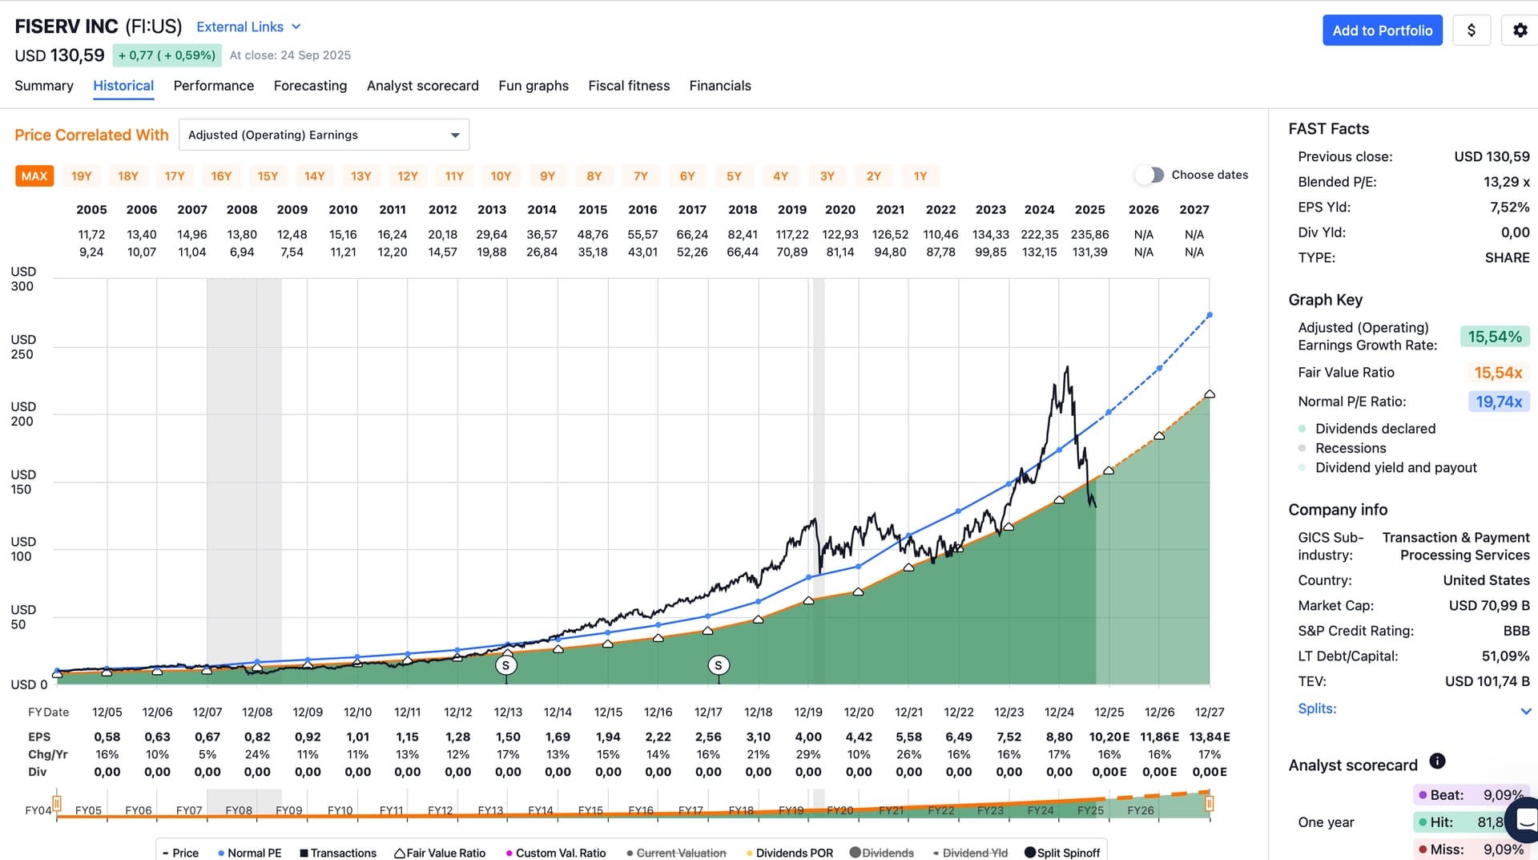Toggle Recessions in Graph Key
This screenshot has height=860, width=1538.
(x=1302, y=448)
